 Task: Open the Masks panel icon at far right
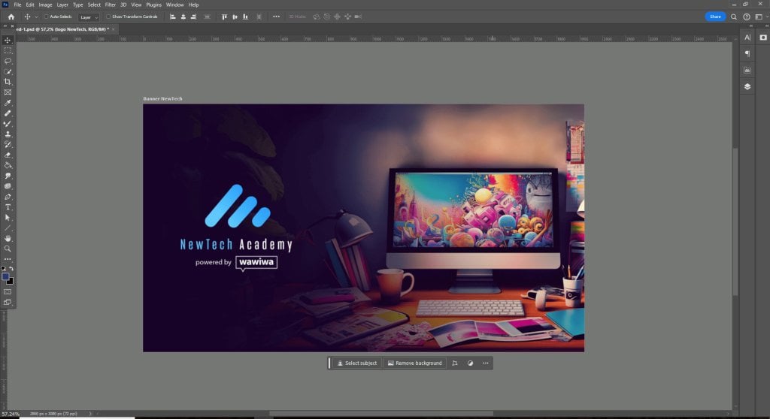point(763,38)
